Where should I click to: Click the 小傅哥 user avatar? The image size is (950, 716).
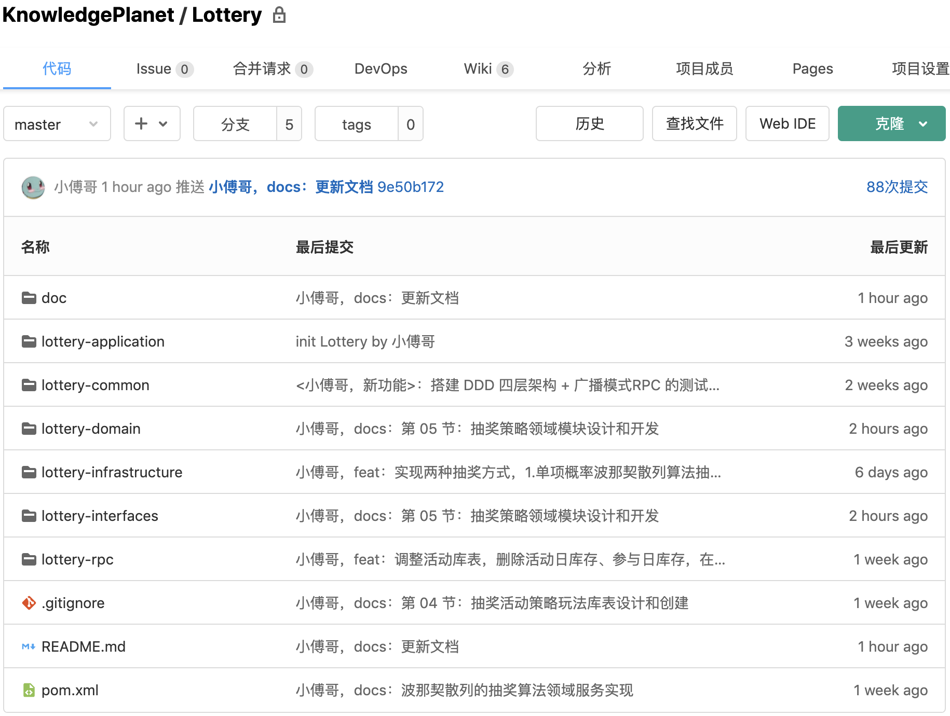(x=33, y=187)
